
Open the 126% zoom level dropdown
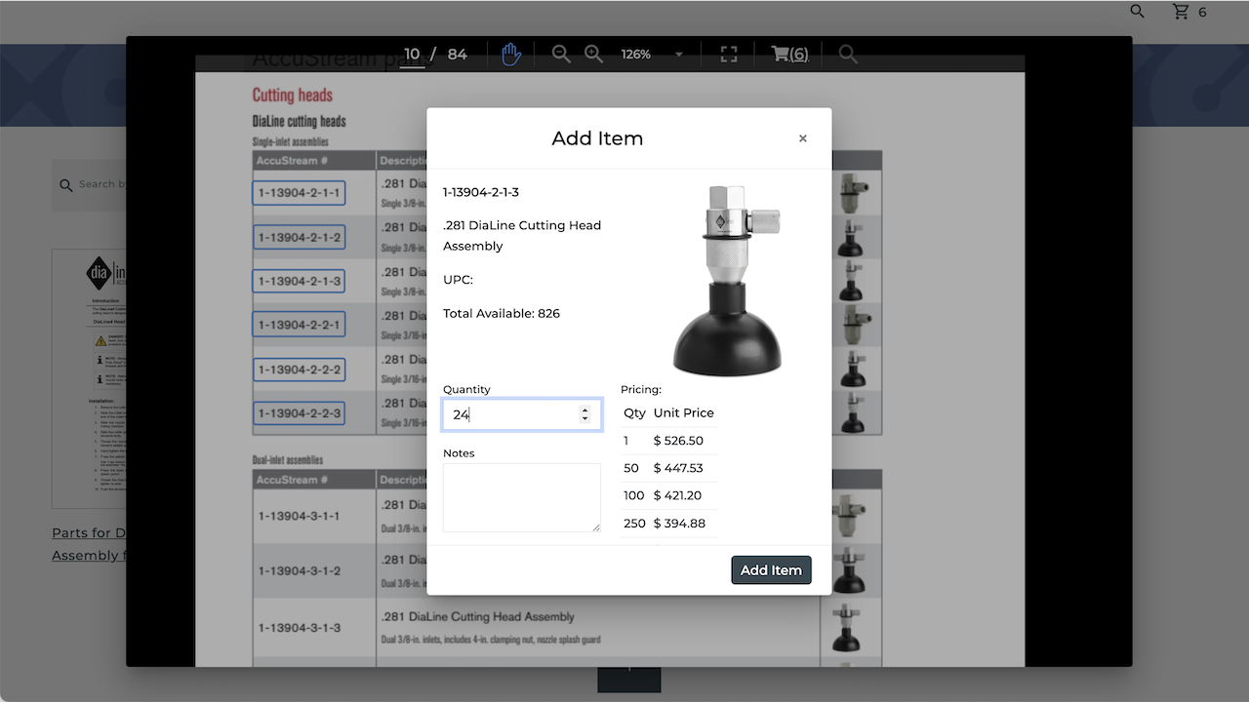pos(652,55)
